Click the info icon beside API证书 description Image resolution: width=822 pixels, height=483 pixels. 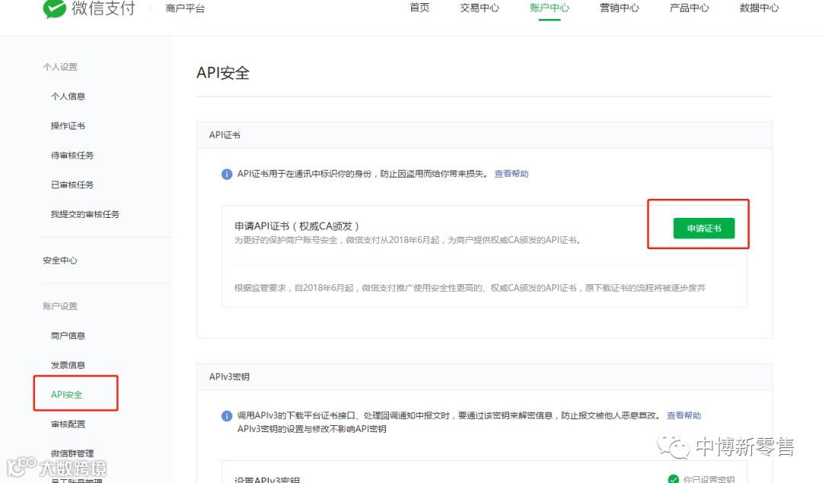click(x=227, y=174)
